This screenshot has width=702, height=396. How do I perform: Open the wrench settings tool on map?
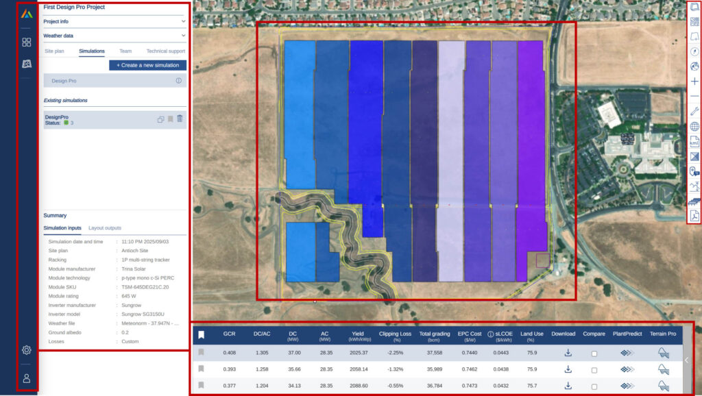coord(694,112)
